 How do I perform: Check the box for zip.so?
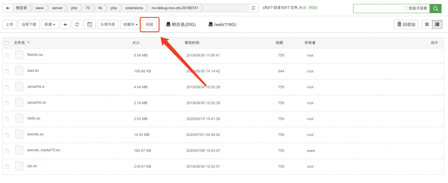pyautogui.click(x=7, y=167)
